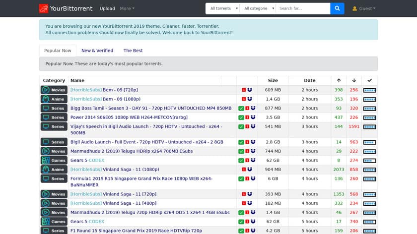Open the Upload page
The width and height of the screenshot is (417, 234).
(x=107, y=8)
